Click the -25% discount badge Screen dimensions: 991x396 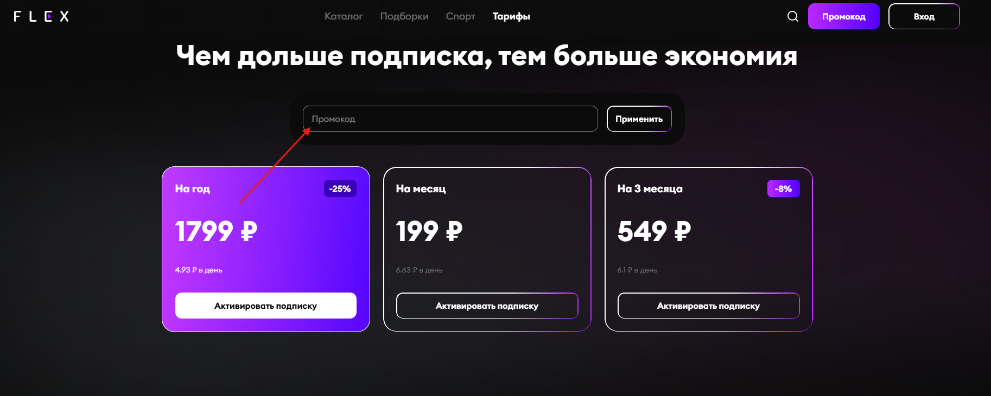coord(340,189)
